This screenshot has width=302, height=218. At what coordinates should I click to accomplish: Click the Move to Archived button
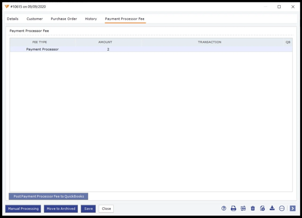click(x=61, y=209)
